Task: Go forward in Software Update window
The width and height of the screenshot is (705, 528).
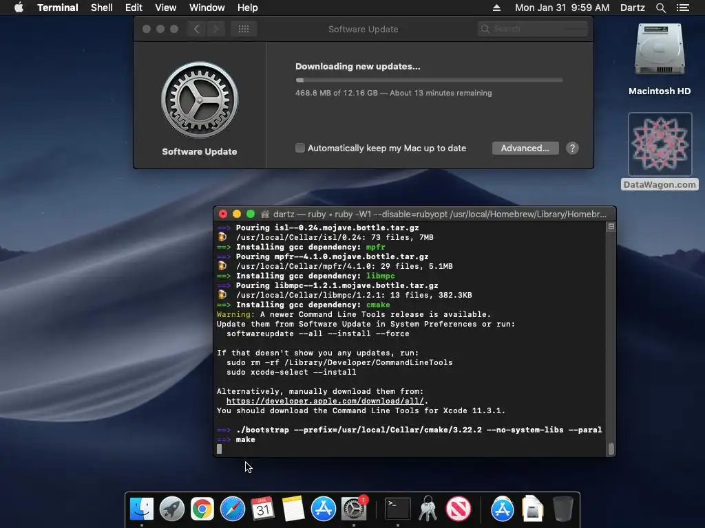Action: coord(215,29)
